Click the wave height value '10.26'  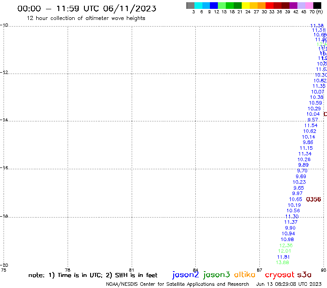tap(304, 160)
